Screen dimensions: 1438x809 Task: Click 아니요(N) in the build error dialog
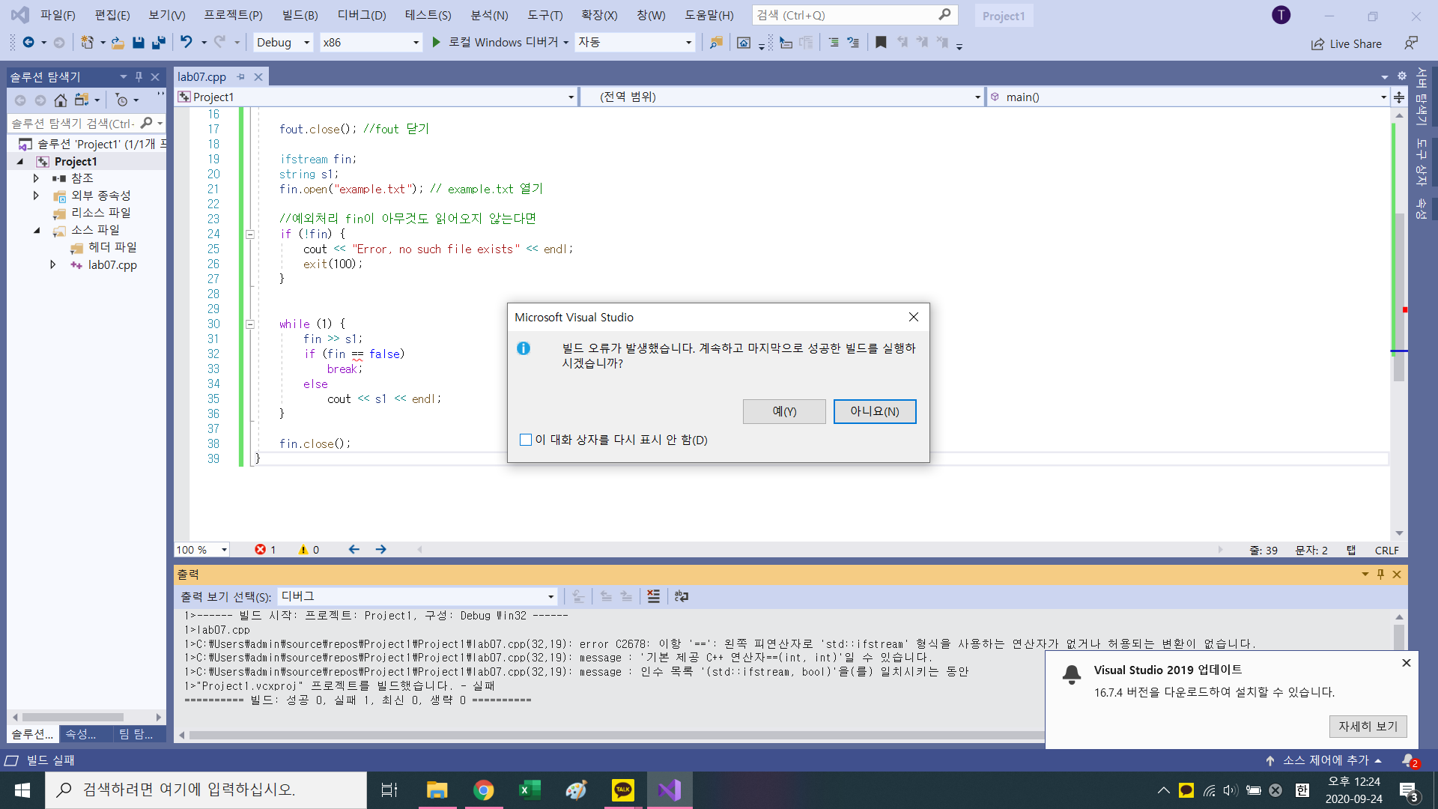click(875, 411)
